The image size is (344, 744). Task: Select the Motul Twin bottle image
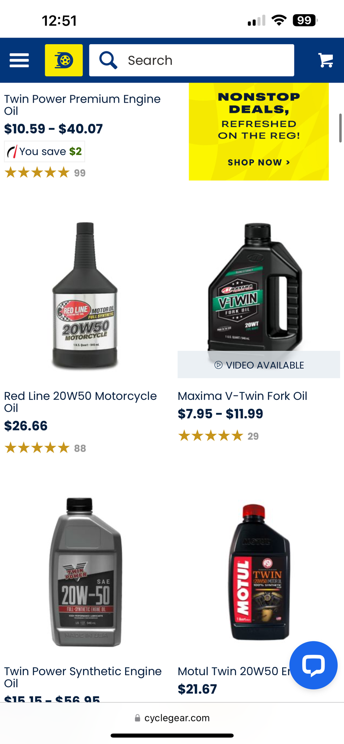(x=259, y=572)
